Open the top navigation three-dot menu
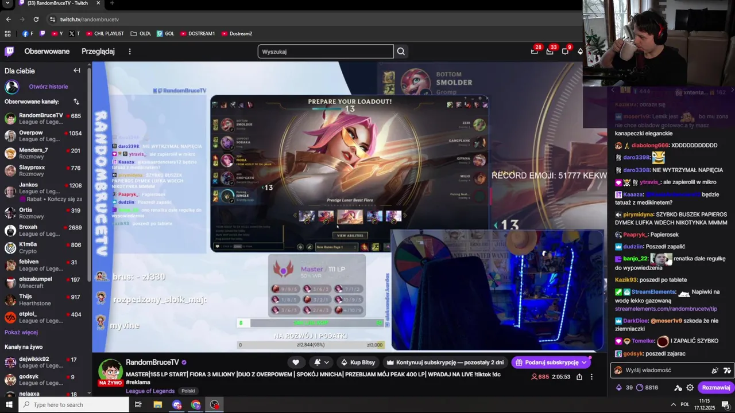 point(130,51)
